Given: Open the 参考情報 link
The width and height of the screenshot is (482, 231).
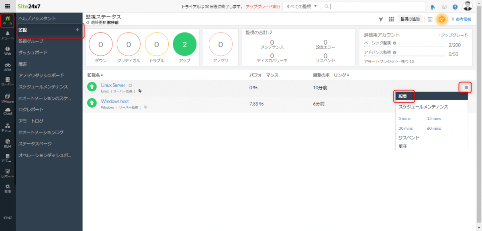Looking at the screenshot, I should (464, 19).
